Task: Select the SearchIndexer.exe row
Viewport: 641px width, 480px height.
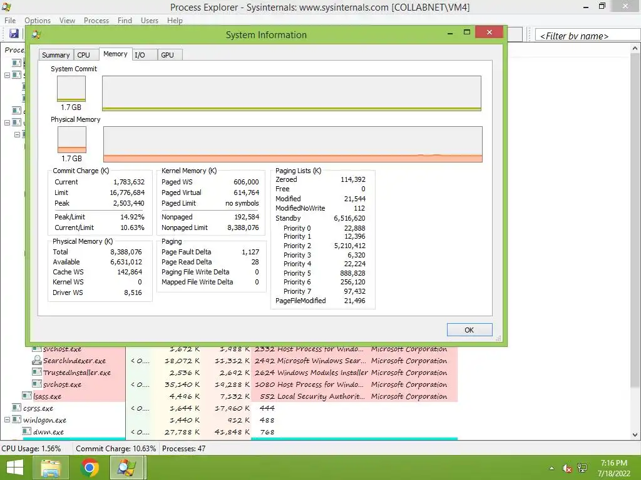Action: pyautogui.click(x=245, y=361)
